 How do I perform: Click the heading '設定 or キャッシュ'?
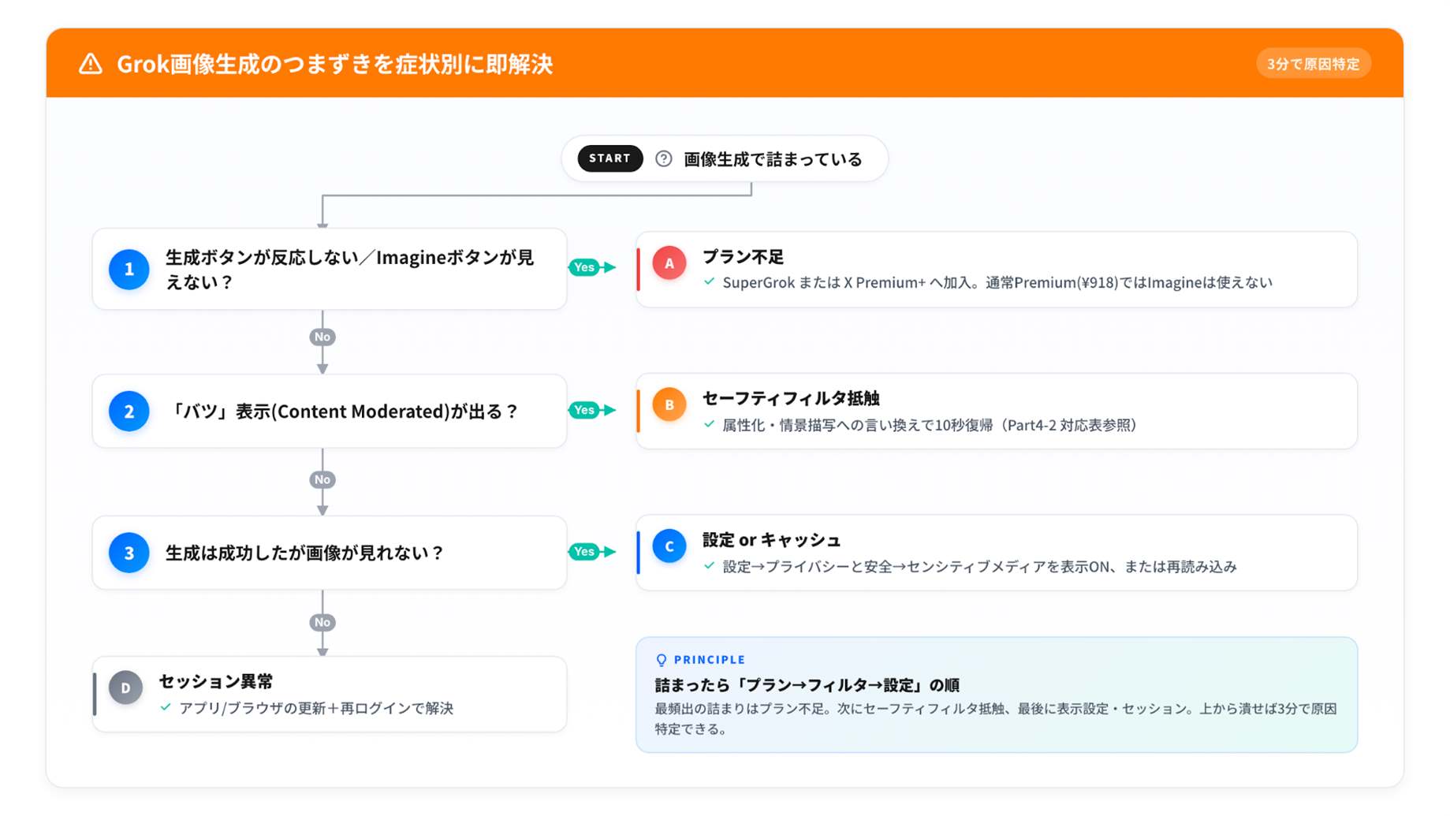771,540
